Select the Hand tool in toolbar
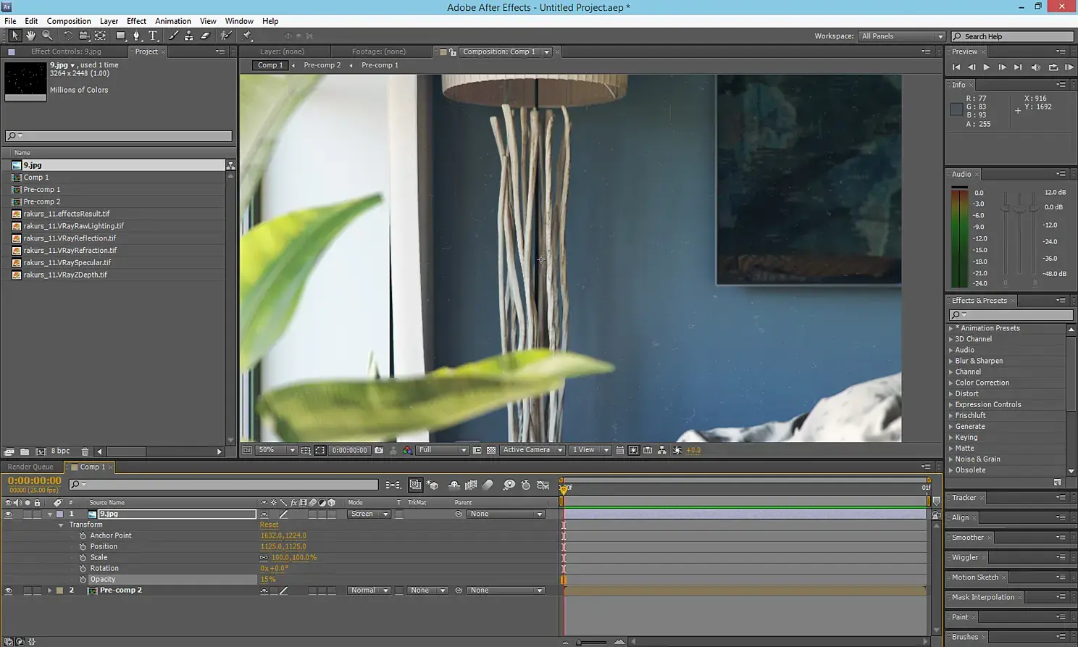This screenshot has width=1078, height=647. click(31, 36)
